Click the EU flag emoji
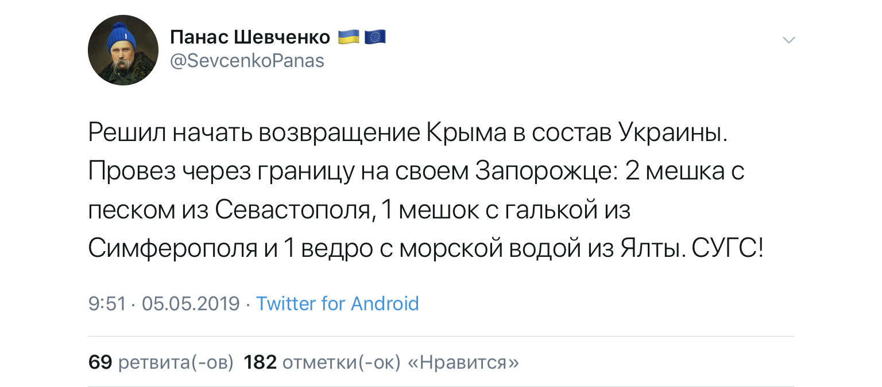The image size is (882, 387). pos(375,38)
